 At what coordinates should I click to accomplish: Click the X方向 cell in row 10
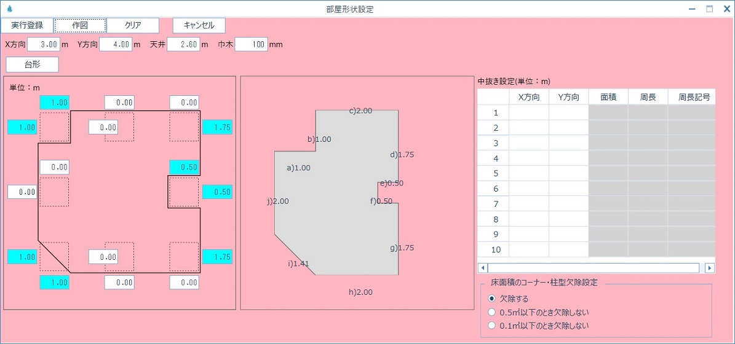(529, 249)
